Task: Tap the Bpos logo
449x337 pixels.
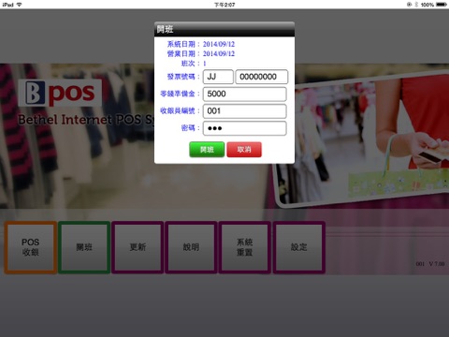Action: click(x=60, y=93)
